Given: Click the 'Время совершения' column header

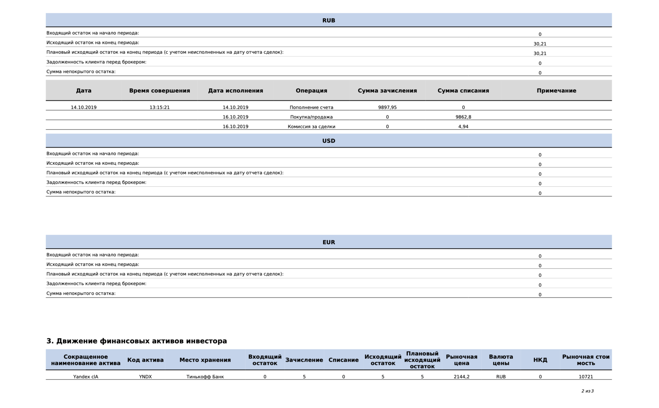Looking at the screenshot, I should [x=160, y=90].
